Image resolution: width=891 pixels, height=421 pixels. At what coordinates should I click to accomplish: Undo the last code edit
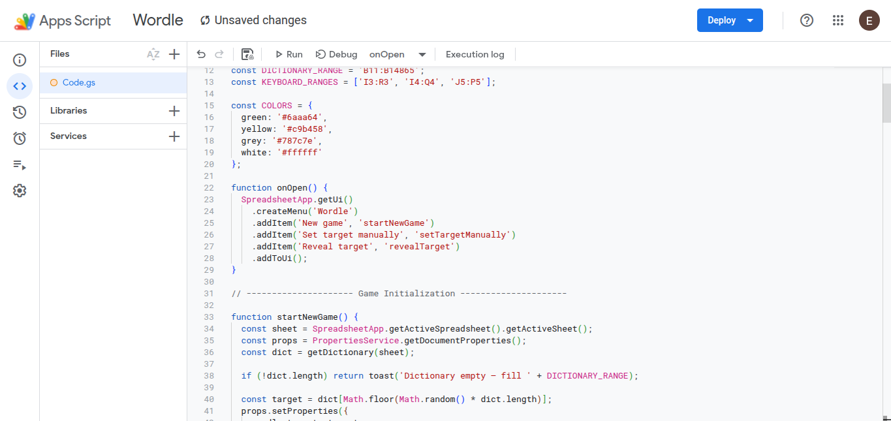[202, 54]
